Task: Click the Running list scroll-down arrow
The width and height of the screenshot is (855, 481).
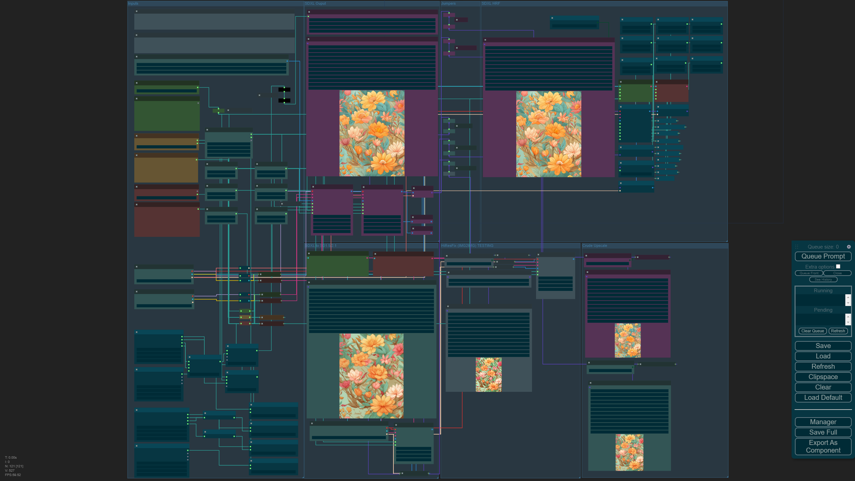Action: [848, 303]
